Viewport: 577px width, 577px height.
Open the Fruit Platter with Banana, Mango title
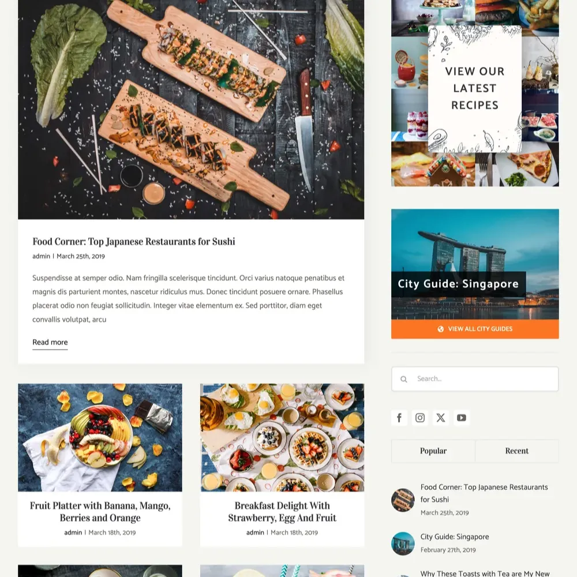click(x=100, y=511)
